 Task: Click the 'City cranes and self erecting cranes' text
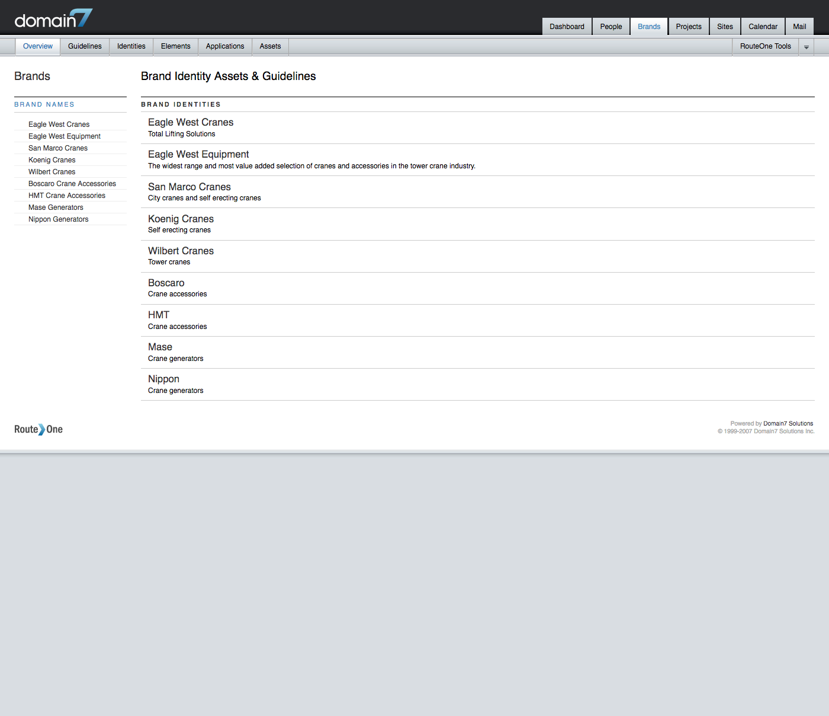point(204,198)
